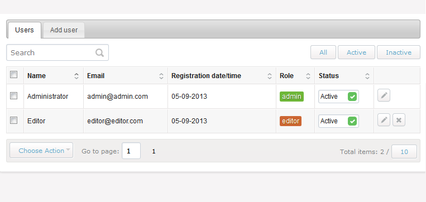Delete the Editor user with X icon
This screenshot has height=202, width=426.
[x=399, y=120]
